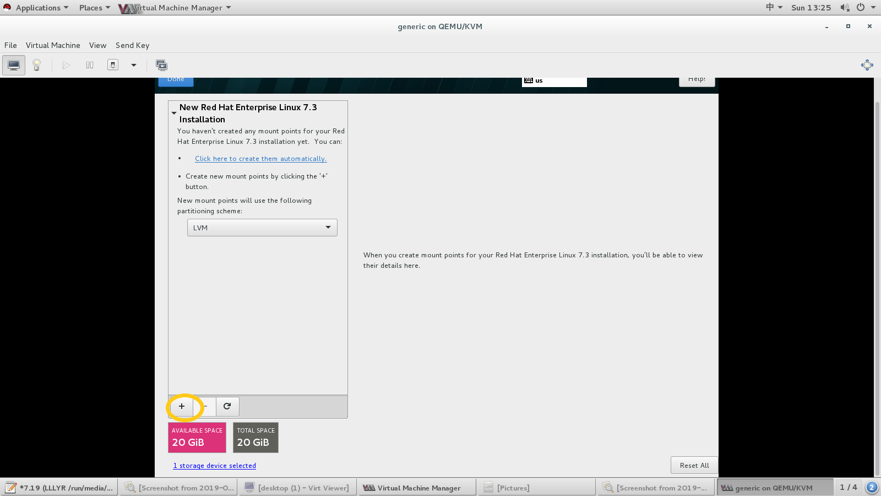Image resolution: width=881 pixels, height=496 pixels.
Task: Show the graphical console view
Action: [x=14, y=65]
